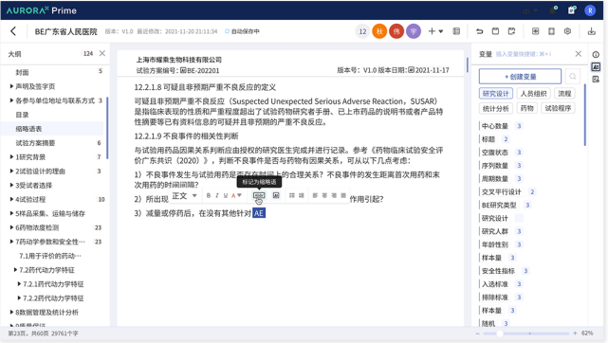The image size is (608, 343).
Task: Click the notification bell icon
Action: click(x=553, y=10)
